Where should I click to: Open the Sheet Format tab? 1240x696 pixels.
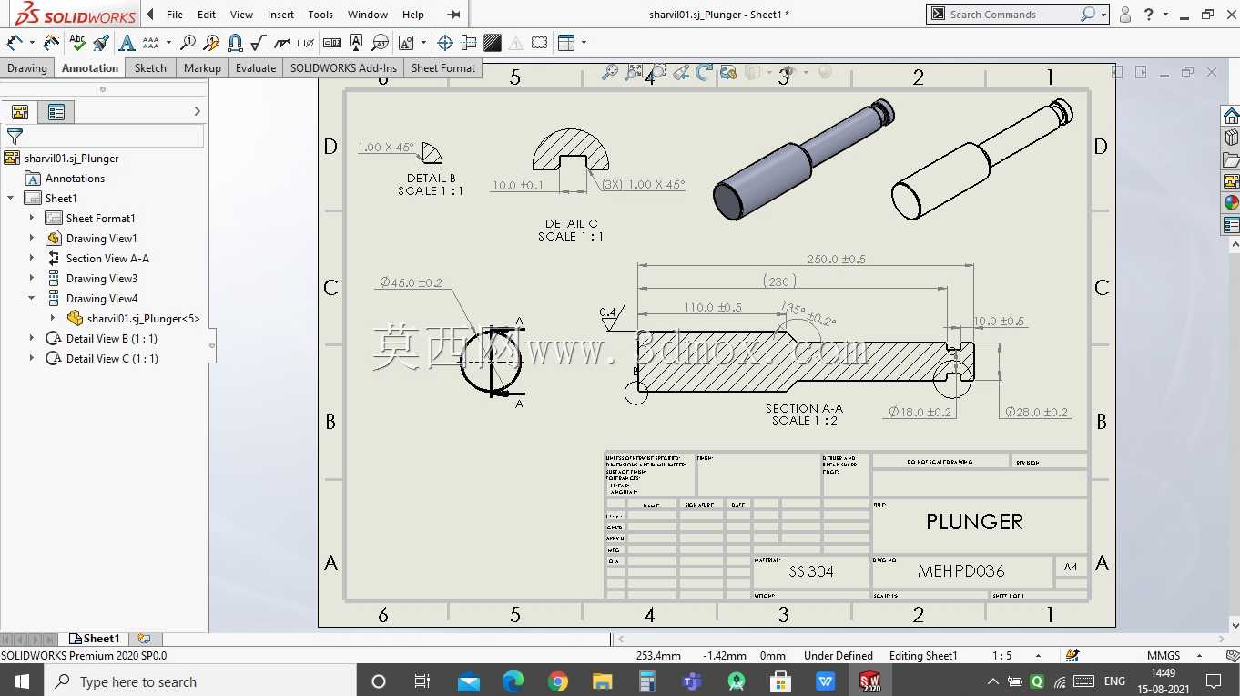pyautogui.click(x=443, y=67)
